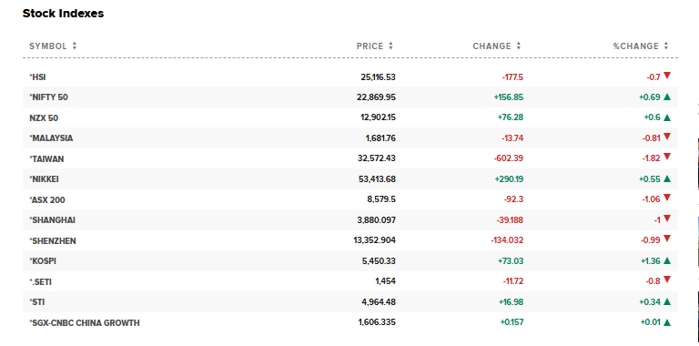This screenshot has width=699, height=346.
Task: Click China Growth change +0.157
Action: pos(512,323)
